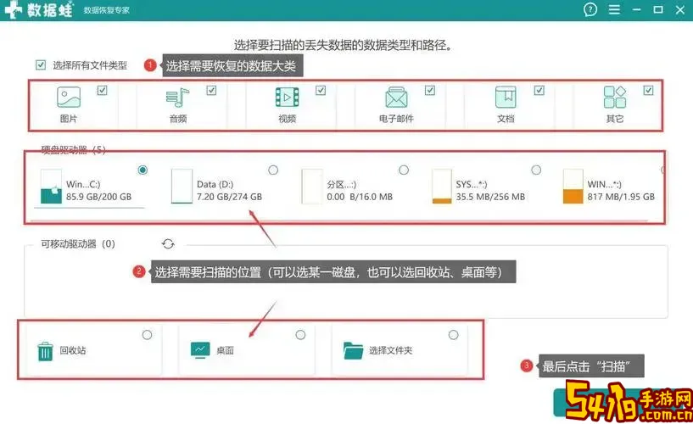This screenshot has width=693, height=424.
Task: Toggle 选择所有文件类型 checkbox
Action: point(41,65)
